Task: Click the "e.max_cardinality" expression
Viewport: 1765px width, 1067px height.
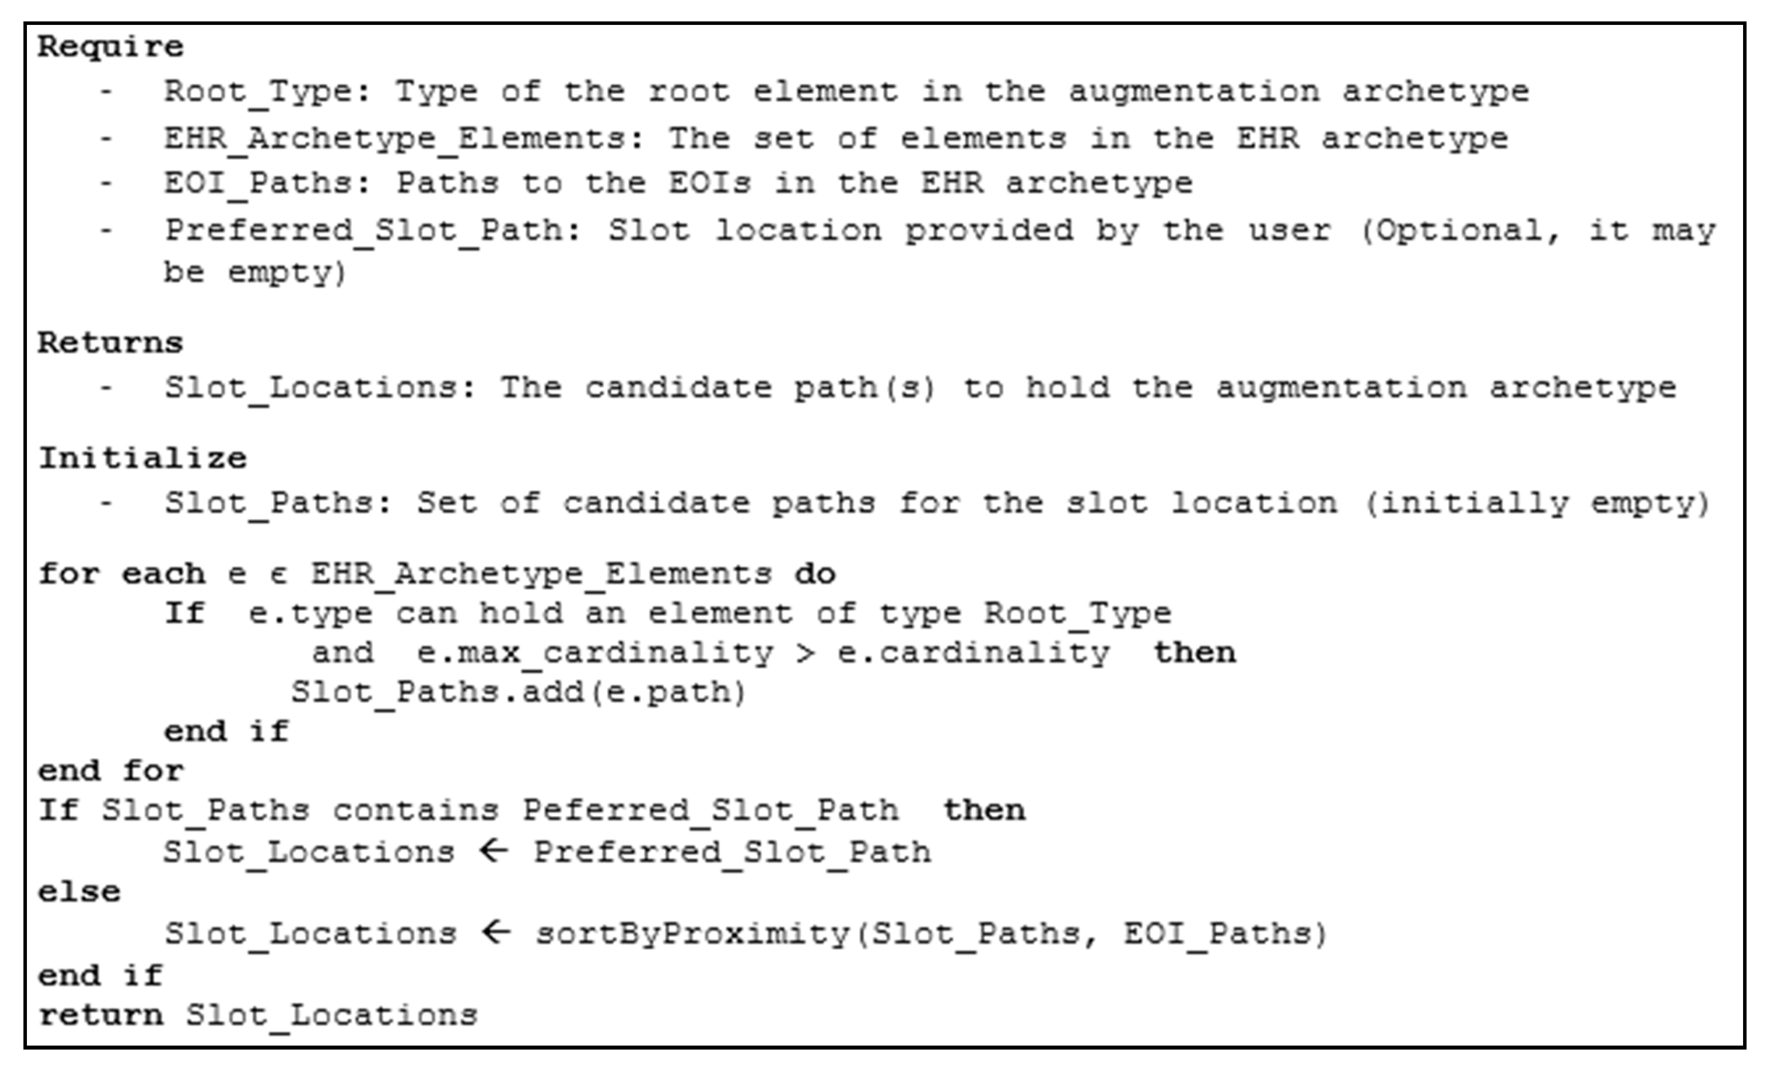Action: click(594, 653)
